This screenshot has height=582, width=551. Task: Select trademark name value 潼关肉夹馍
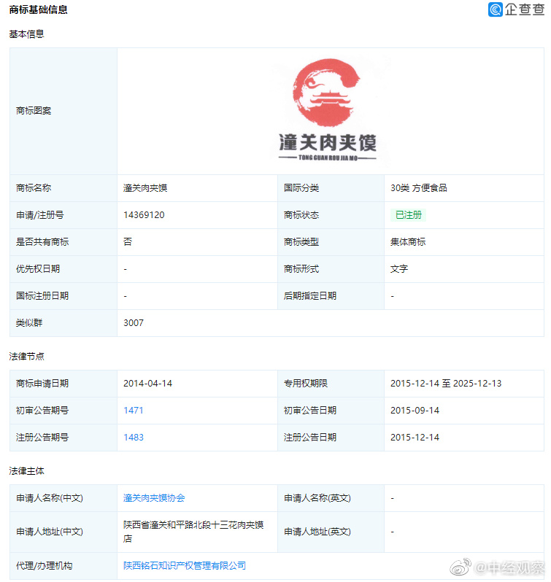click(145, 188)
